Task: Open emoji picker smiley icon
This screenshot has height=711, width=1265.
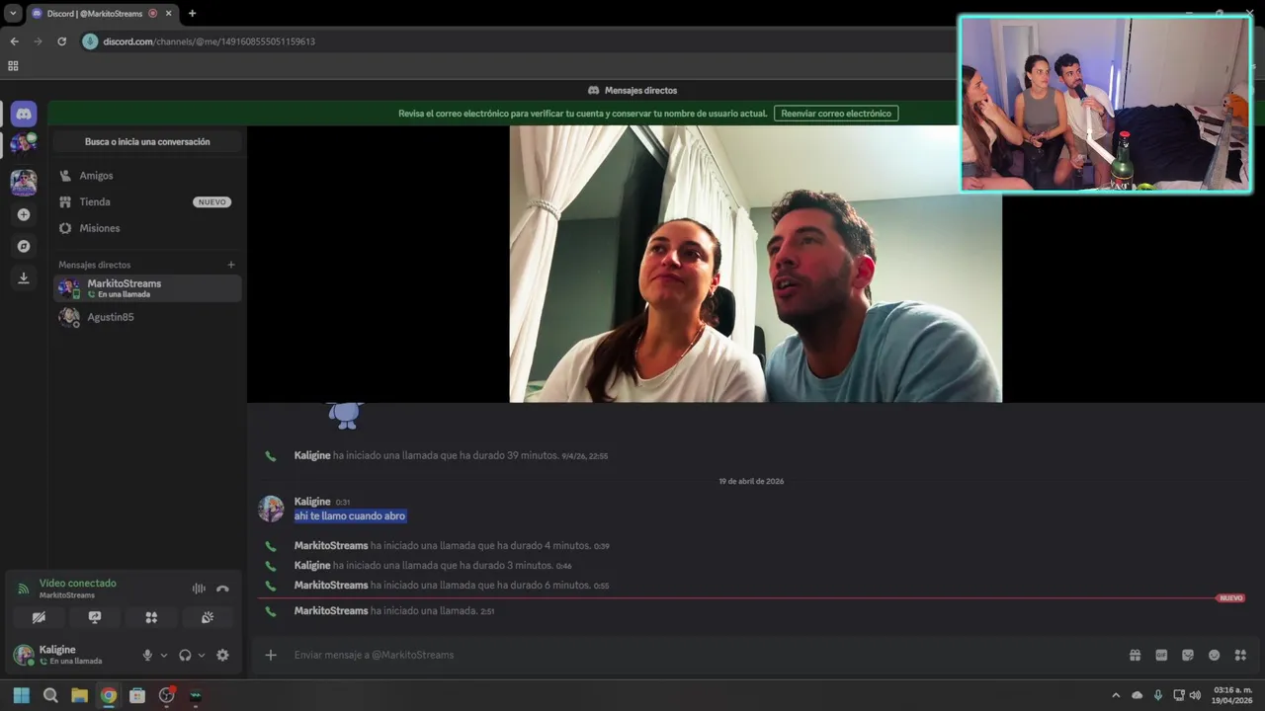Action: 1215,655
